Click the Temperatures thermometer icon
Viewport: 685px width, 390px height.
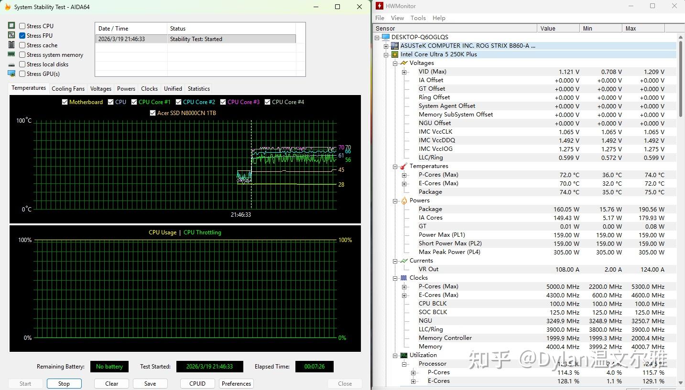pos(404,166)
